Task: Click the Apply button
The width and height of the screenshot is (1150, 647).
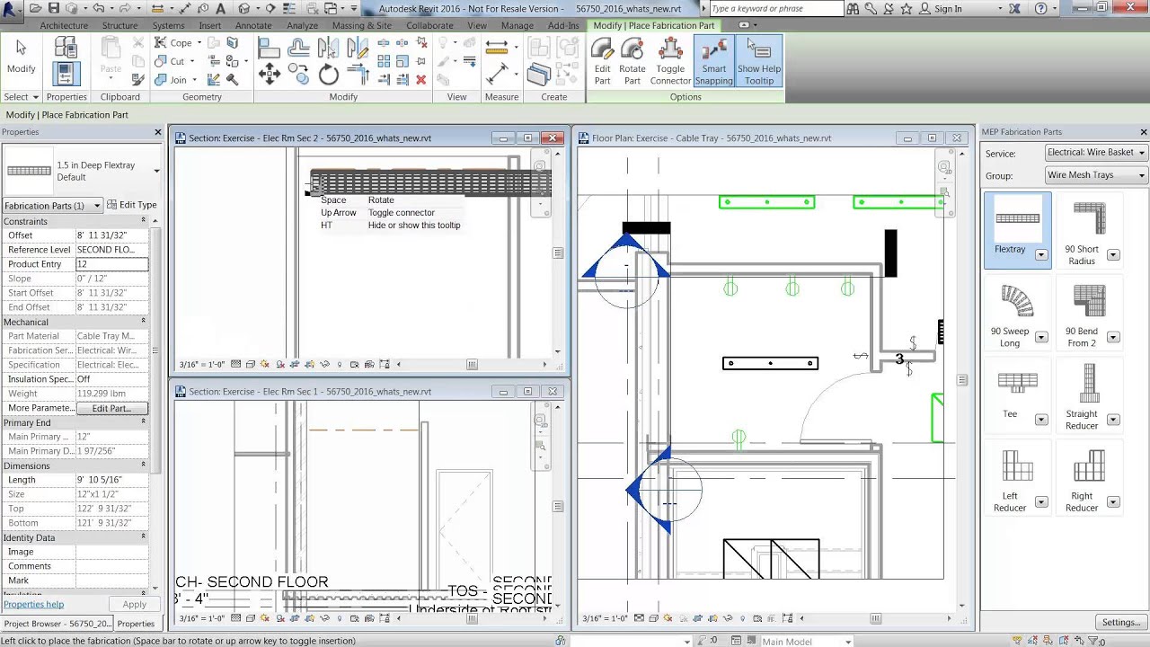Action: [134, 605]
